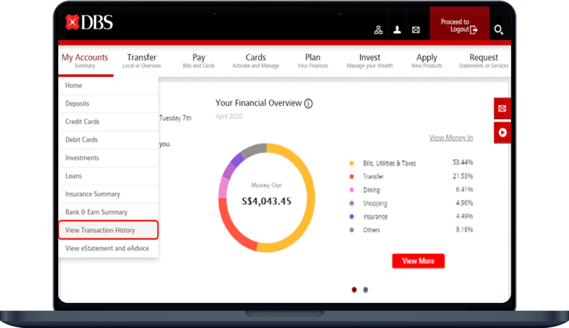This screenshot has height=328, width=569.
Task: Open the search magnifier icon
Action: 498,30
